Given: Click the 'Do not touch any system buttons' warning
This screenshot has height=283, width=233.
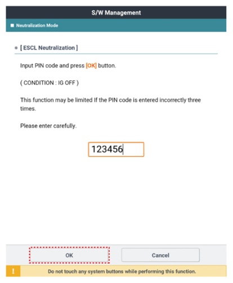Looking at the screenshot, I should [x=122, y=271].
